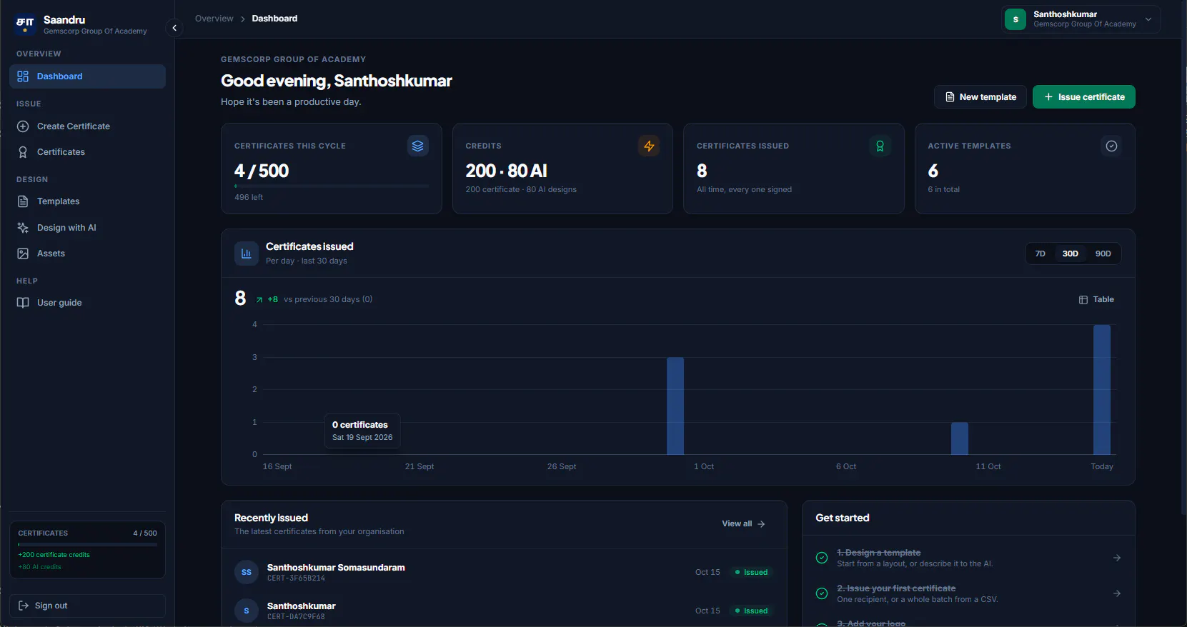Click the lightning bolt icon in Credits card
1187x627 pixels.
click(649, 146)
